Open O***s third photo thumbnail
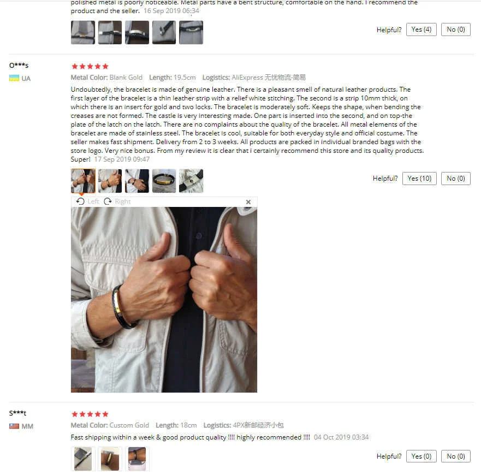The height and width of the screenshot is (475, 481). (137, 181)
